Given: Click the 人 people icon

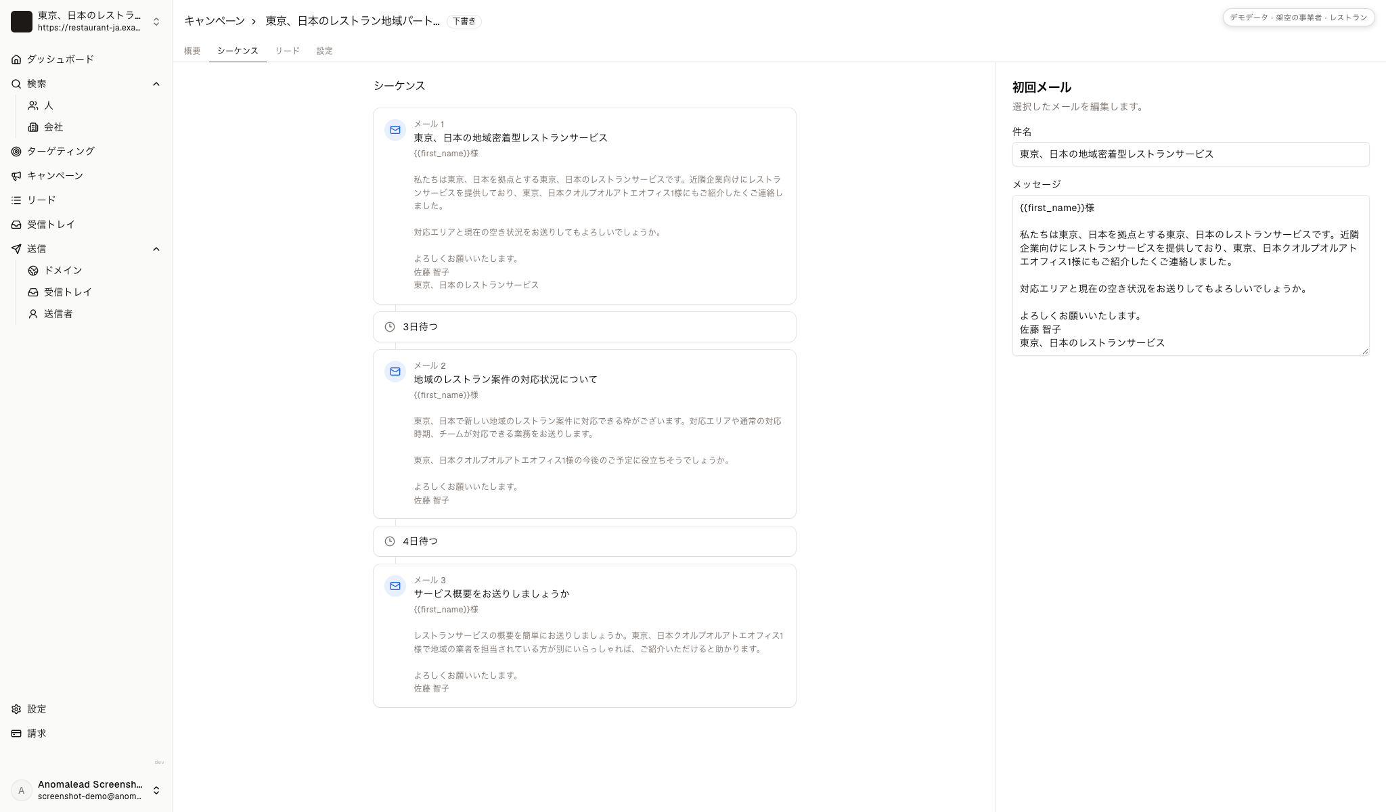Looking at the screenshot, I should 33,106.
